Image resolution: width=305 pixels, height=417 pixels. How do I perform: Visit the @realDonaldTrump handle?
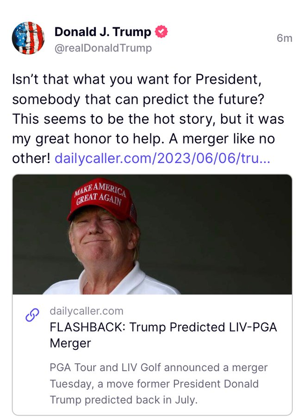(103, 48)
